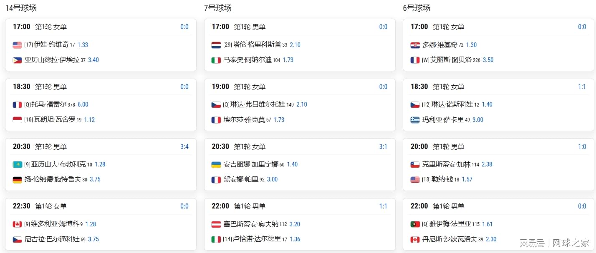Click the 14号球场 court heading

coord(21,8)
